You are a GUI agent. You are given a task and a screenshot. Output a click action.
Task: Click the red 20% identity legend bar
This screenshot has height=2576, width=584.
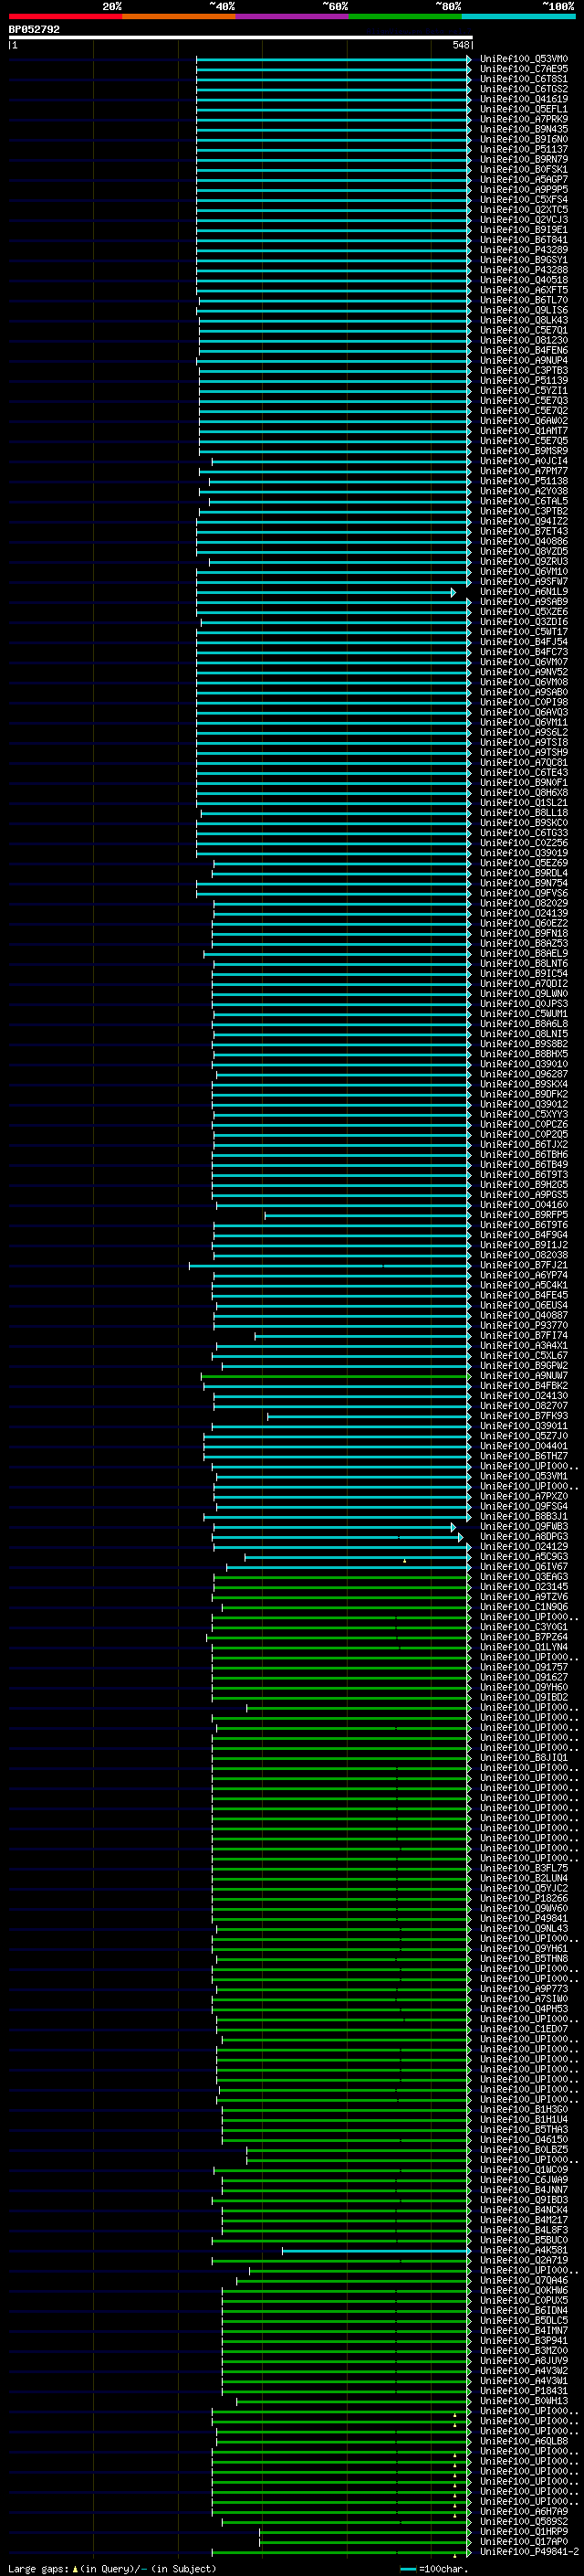click(65, 16)
